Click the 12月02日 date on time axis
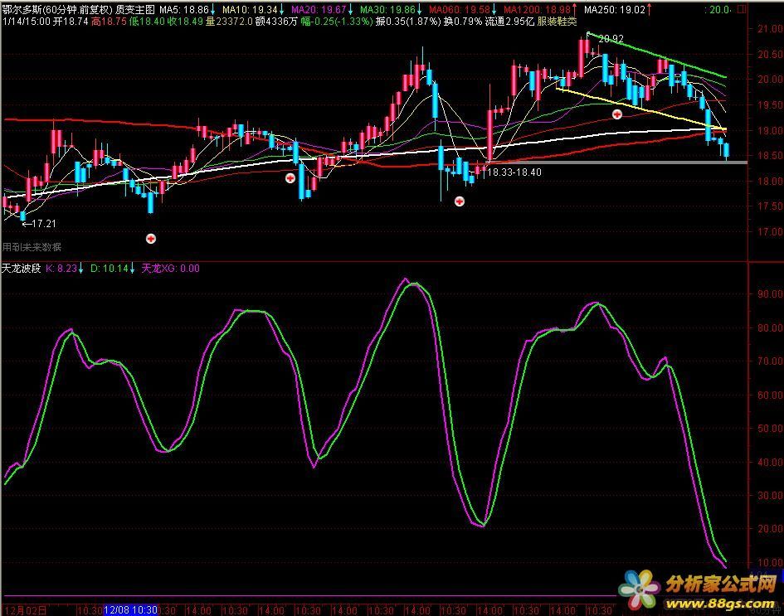The image size is (784, 616). point(25,610)
